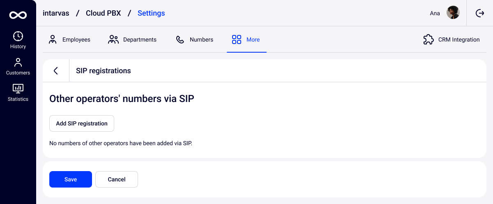Switch to the Employees tab
This screenshot has height=204, width=493.
tap(76, 40)
